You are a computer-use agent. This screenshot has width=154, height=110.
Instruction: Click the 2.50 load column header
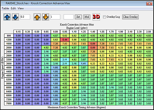coord(149,32)
